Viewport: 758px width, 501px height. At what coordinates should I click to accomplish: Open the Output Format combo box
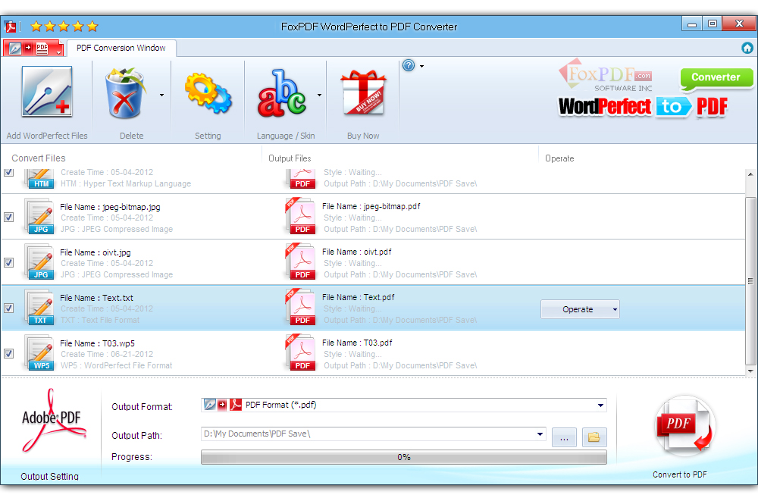coord(404,405)
